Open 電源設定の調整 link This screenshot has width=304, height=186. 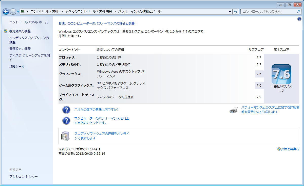coord(20,49)
